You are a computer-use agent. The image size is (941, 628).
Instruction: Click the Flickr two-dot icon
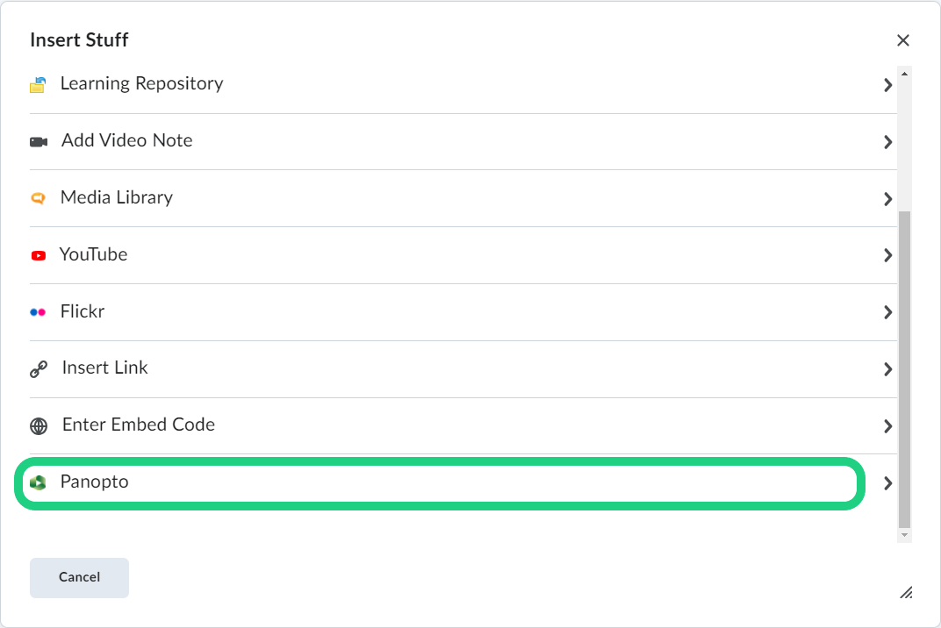click(38, 312)
